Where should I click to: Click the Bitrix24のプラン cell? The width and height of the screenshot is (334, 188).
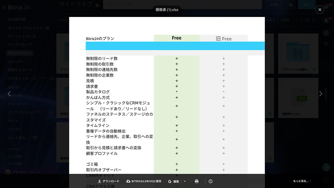[x=100, y=39]
